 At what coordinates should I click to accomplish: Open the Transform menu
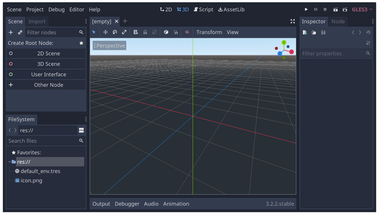pyautogui.click(x=209, y=32)
